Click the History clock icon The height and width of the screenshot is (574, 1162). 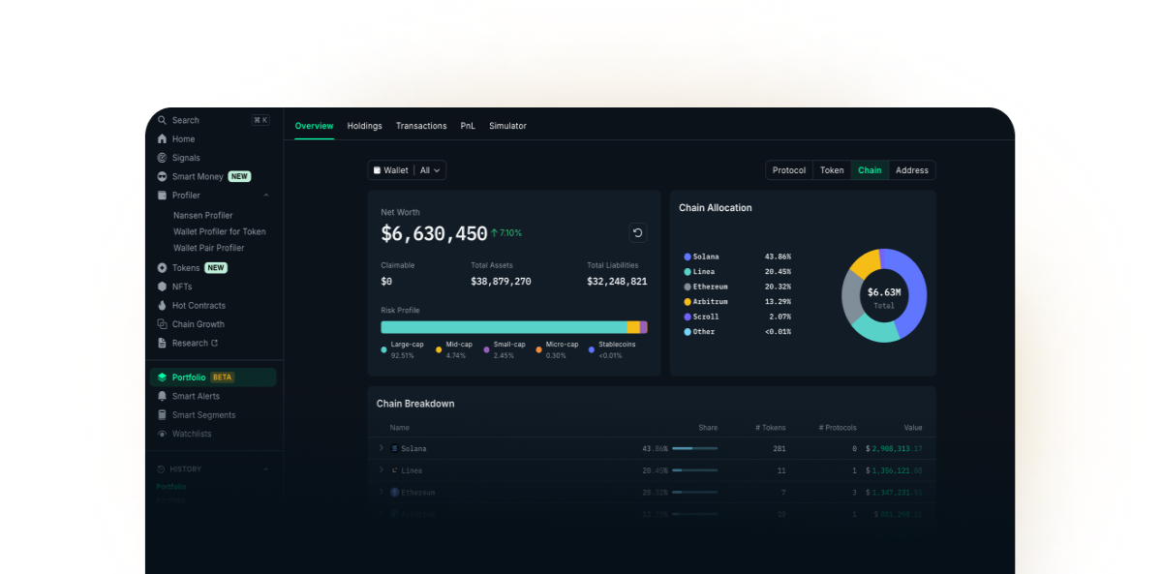tap(162, 469)
